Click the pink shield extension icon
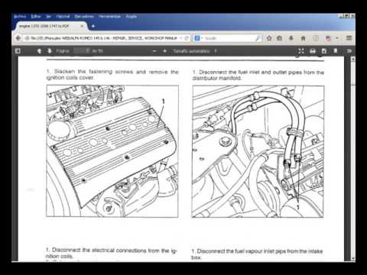The height and width of the screenshot is (275, 367). tap(328, 38)
